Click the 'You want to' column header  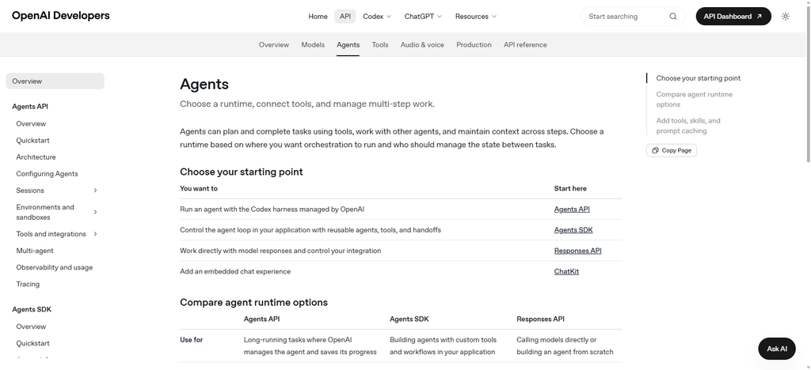tap(199, 189)
